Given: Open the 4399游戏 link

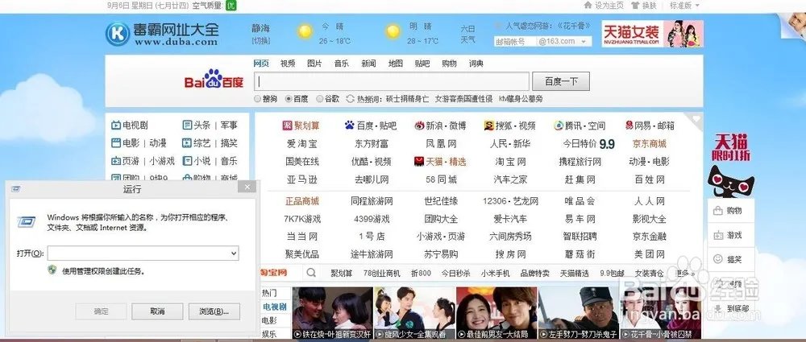Looking at the screenshot, I should coord(372,219).
